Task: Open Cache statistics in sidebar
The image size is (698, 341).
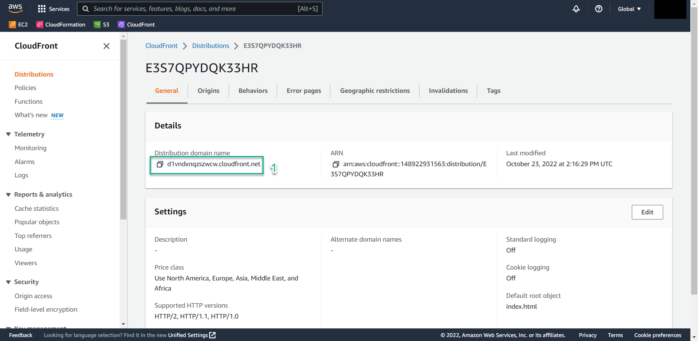Action: pos(36,209)
